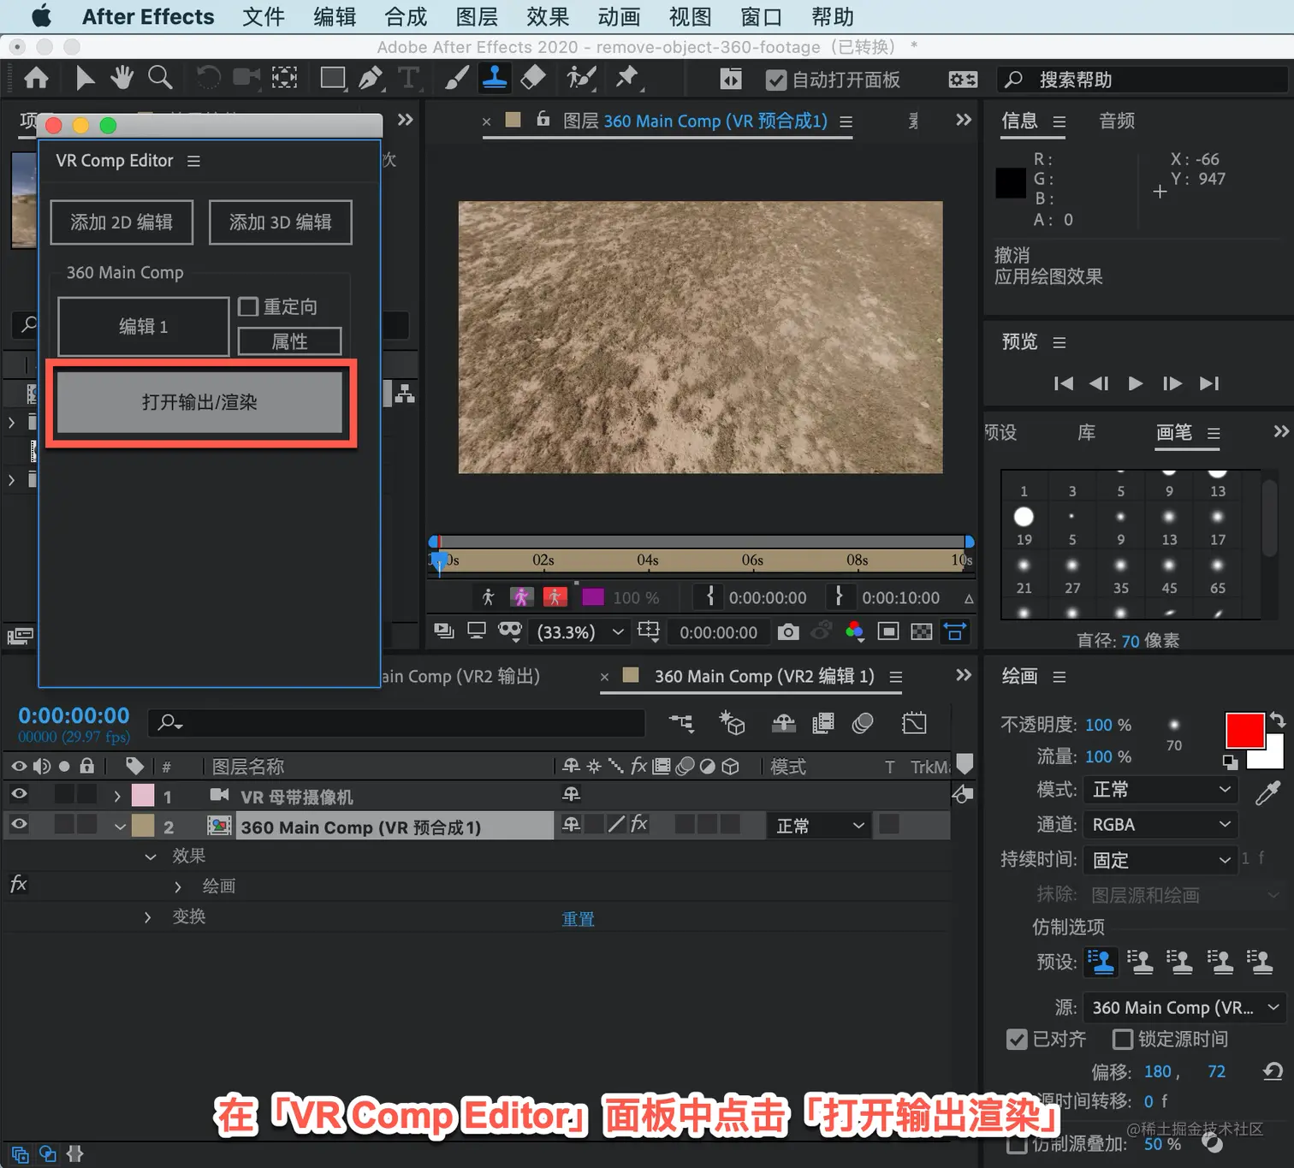Viewport: 1294px width, 1168px height.
Task: Hide the 360 Main Comp layer
Action: 19,825
